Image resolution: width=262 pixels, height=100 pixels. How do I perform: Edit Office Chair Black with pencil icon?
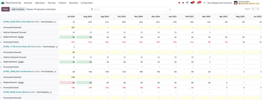[55, 22]
